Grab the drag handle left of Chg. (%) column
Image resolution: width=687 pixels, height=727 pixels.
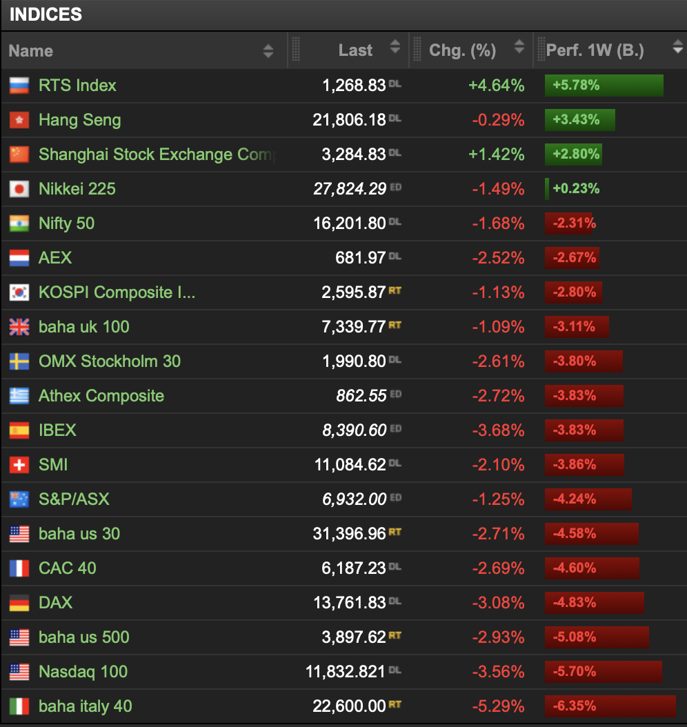coord(417,49)
